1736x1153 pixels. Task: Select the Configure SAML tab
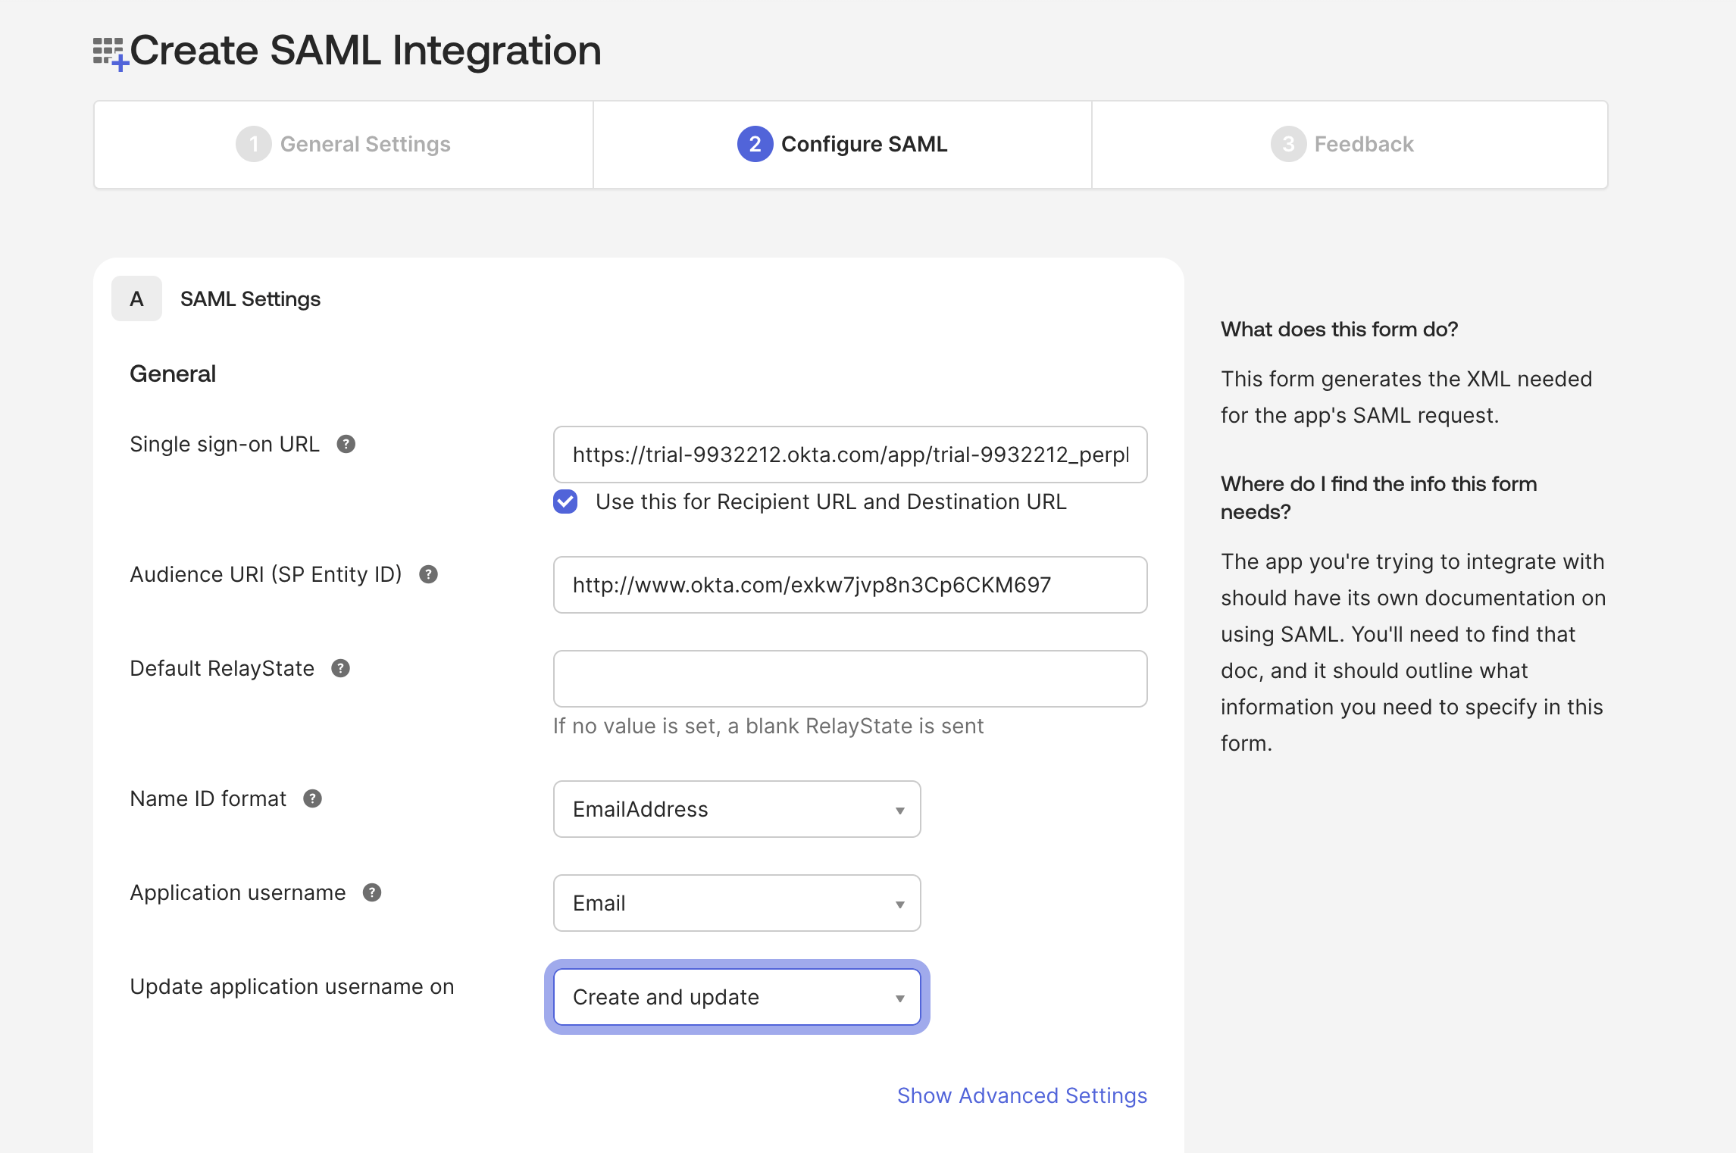[x=843, y=145]
